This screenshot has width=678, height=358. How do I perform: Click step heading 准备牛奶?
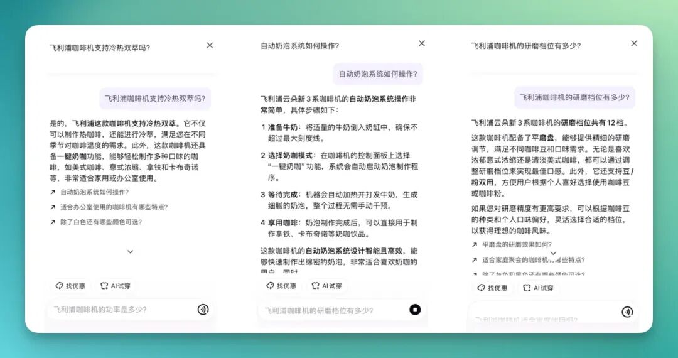(x=282, y=127)
